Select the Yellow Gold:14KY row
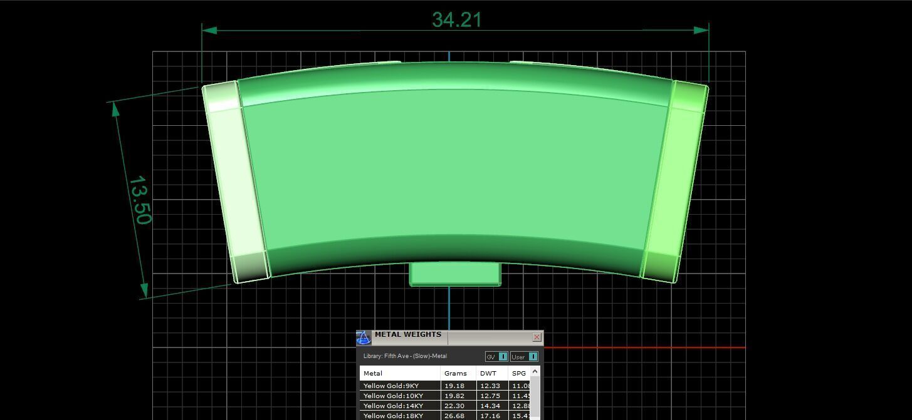This screenshot has height=420, width=912. click(445, 406)
